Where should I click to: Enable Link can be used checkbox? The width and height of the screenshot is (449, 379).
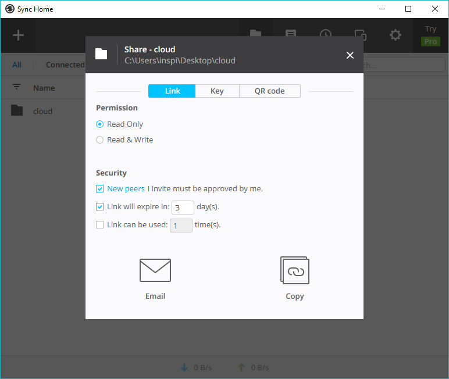(x=99, y=225)
